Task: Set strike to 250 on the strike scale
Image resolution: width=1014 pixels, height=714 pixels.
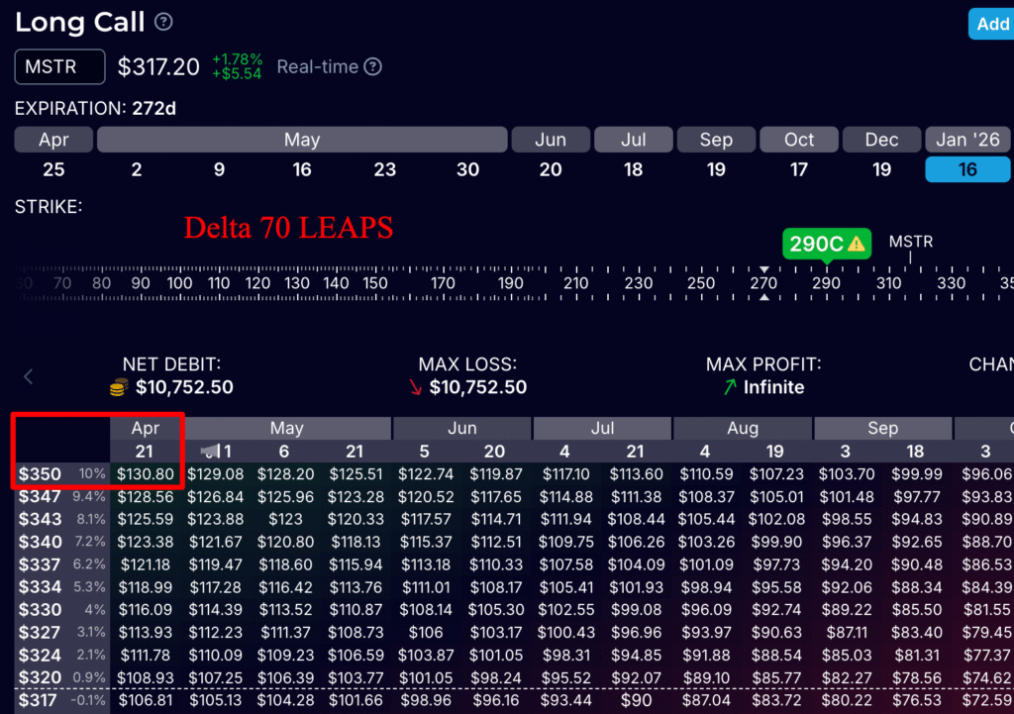Action: 701,283
